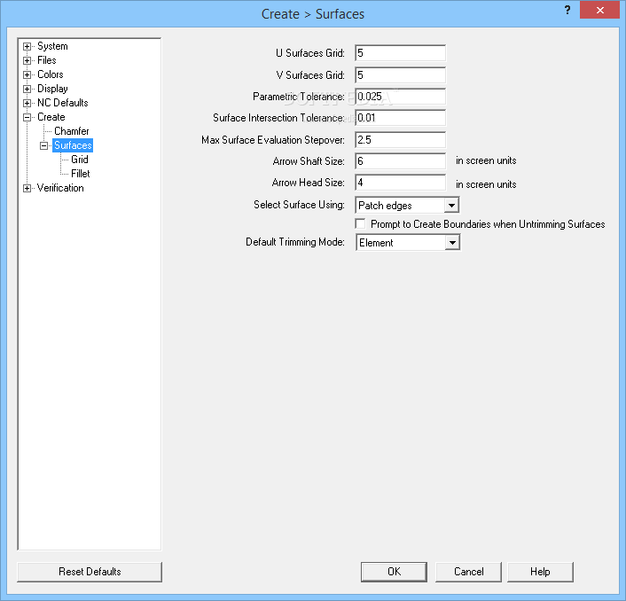Open the Chamfer settings page
626x601 pixels.
pos(72,131)
